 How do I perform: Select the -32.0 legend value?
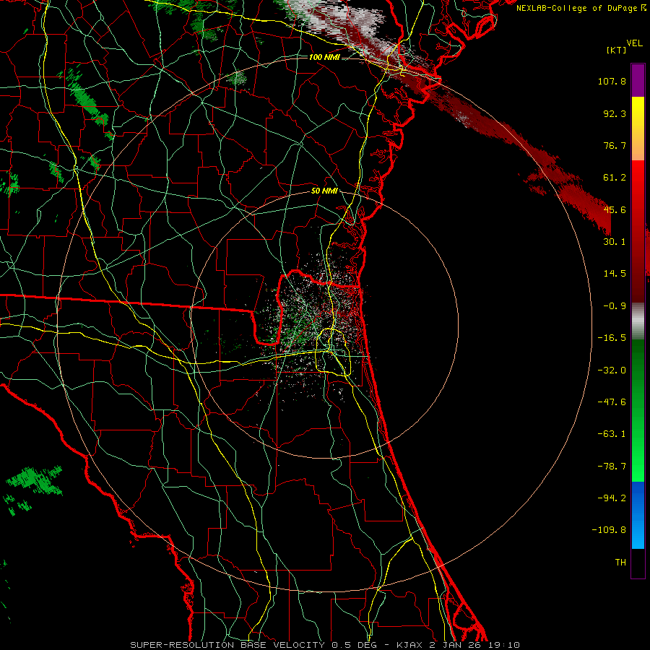coord(612,370)
